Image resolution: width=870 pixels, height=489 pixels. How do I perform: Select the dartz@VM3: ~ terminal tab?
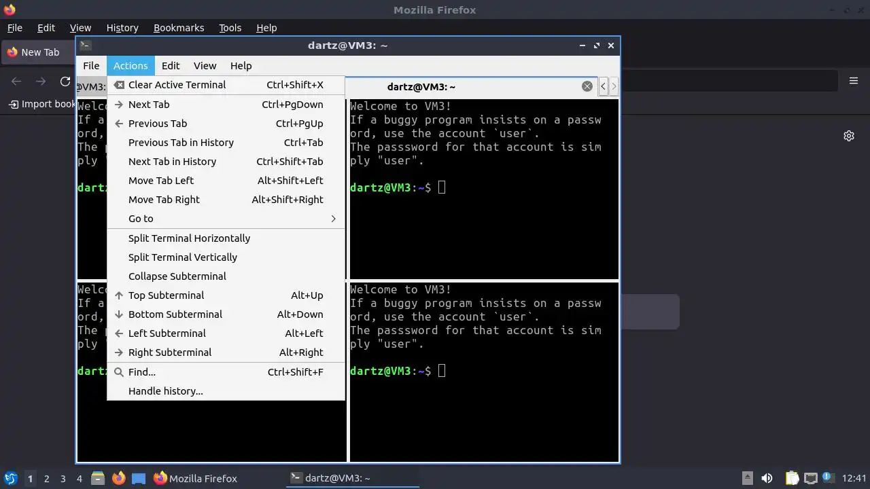click(421, 86)
